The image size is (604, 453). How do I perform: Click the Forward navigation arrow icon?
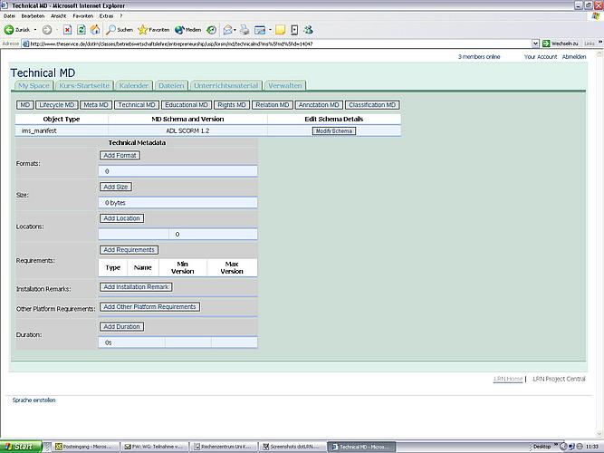[47, 30]
